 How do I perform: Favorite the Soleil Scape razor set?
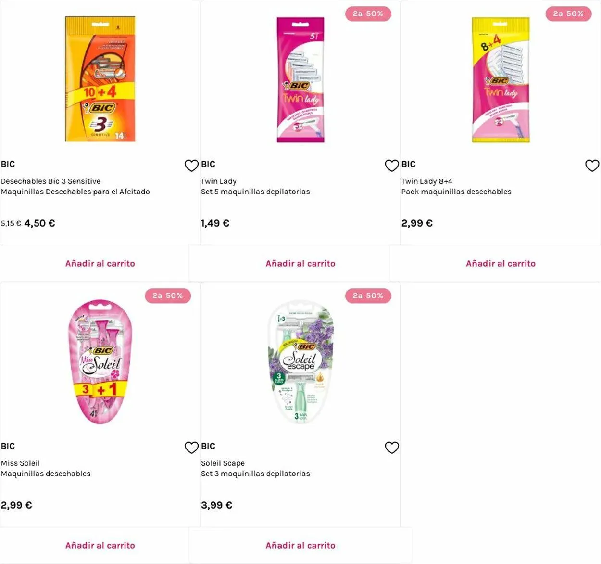point(392,448)
